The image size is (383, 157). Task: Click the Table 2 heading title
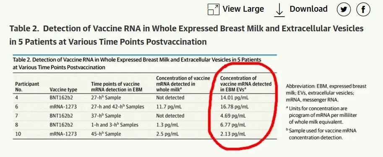click(x=186, y=35)
